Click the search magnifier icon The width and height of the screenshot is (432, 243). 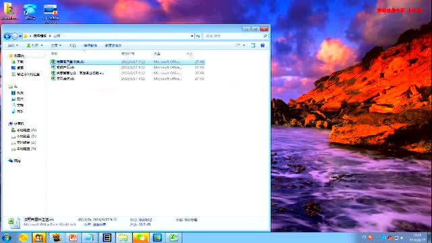[x=265, y=36]
